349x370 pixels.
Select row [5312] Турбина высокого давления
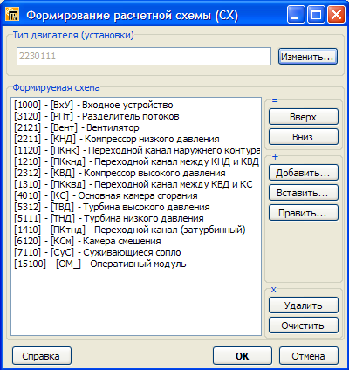136,207
